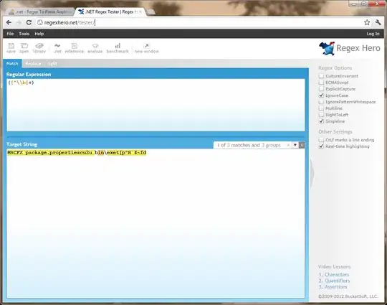387x305 pixels.
Task: Click the matches up arrow
Action: point(288,146)
